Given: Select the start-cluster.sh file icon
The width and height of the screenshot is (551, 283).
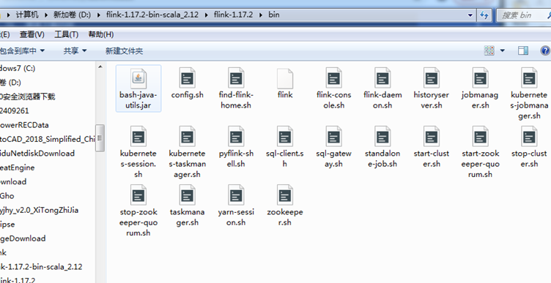Looking at the screenshot, I should click(432, 137).
